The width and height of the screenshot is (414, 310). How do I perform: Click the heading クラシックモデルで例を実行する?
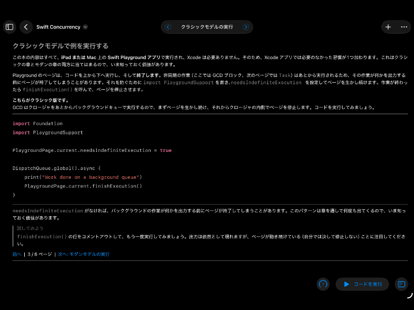click(61, 46)
